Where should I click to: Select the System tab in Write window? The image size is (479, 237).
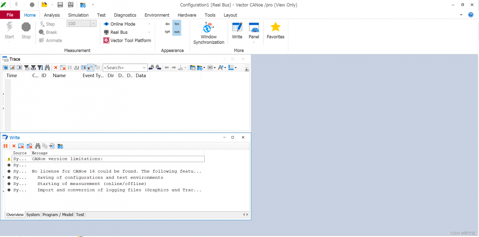pyautogui.click(x=33, y=215)
